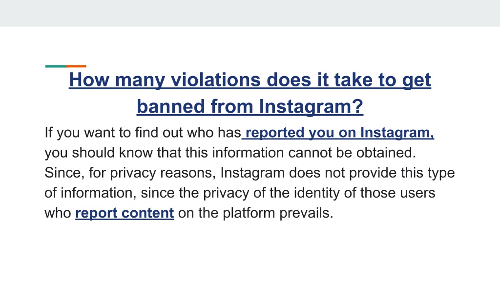This screenshot has width=500, height=281.
Task: Click the "banned from Instagram?" heading line
Action: click(x=250, y=107)
